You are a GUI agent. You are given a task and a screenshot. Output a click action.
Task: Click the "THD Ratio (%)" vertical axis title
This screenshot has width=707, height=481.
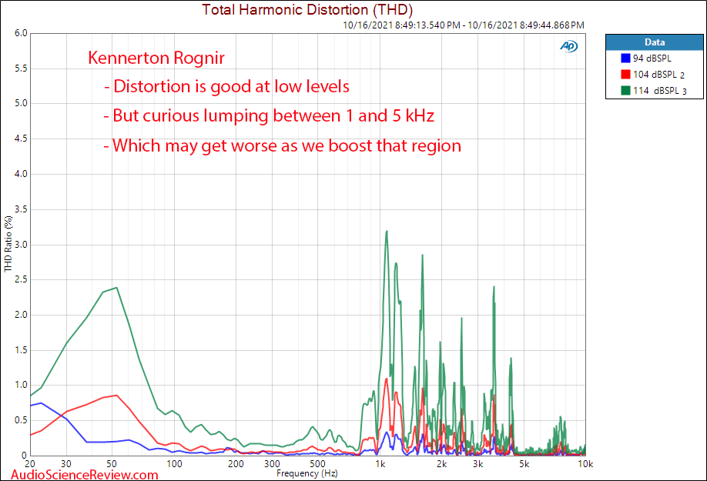tap(8, 244)
